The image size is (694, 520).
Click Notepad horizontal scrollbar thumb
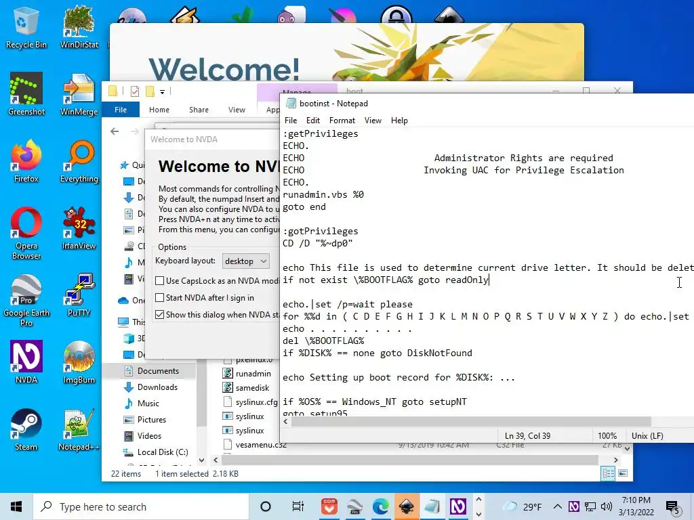click(x=472, y=421)
